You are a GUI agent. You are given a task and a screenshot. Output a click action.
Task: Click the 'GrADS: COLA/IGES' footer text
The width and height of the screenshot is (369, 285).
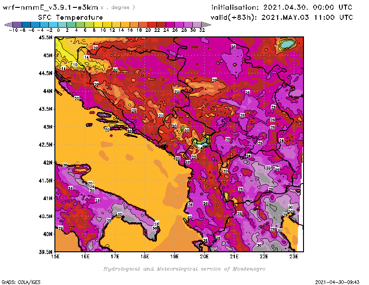tap(21, 282)
